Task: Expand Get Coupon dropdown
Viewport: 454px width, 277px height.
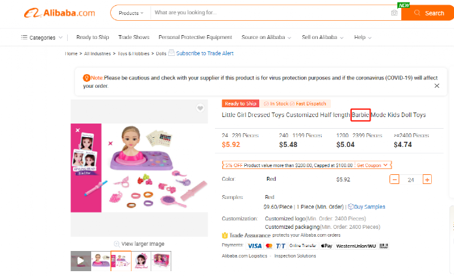Action: (372, 165)
